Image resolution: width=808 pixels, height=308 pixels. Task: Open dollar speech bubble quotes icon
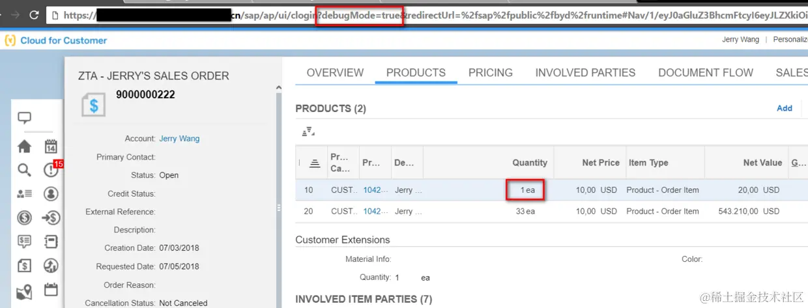24,242
